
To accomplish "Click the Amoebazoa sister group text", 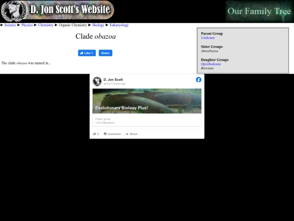I will pyautogui.click(x=210, y=51).
